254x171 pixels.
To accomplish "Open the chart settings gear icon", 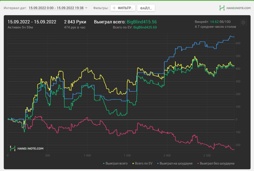I will point(243,23).
